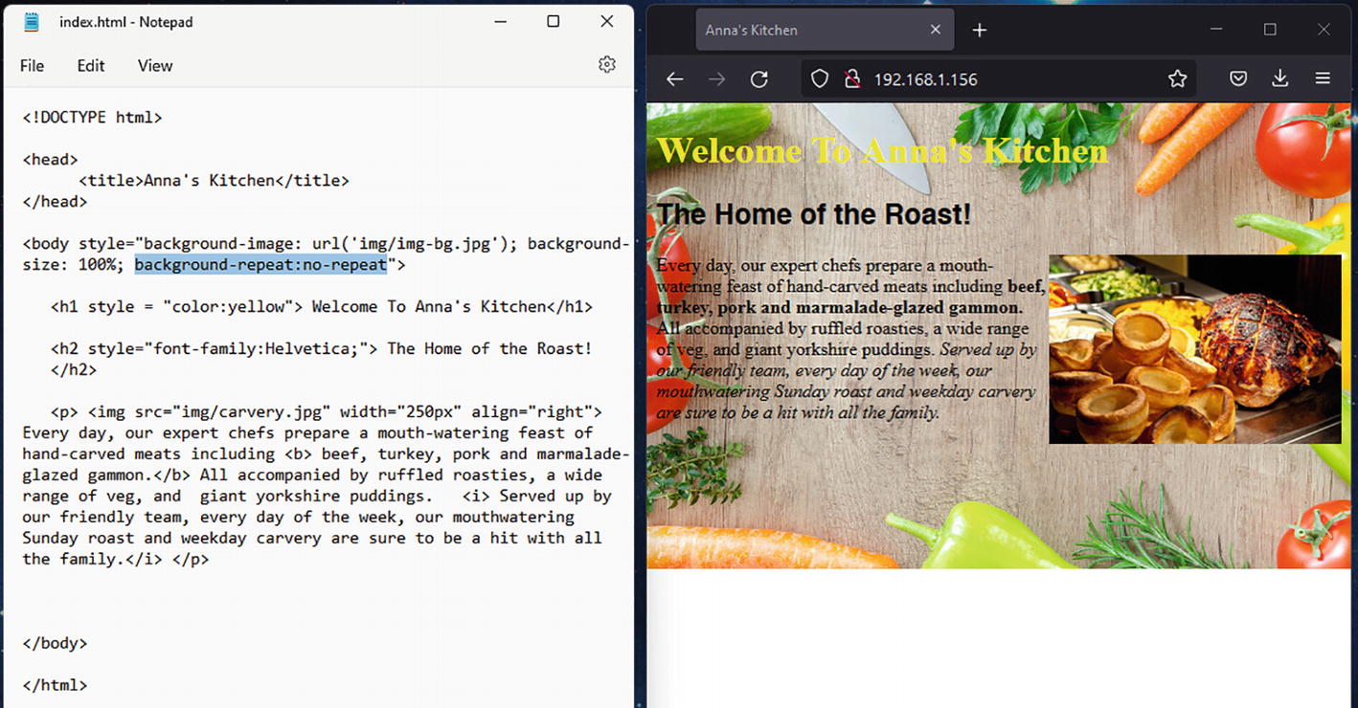Open a new browser tab

pos(979,31)
